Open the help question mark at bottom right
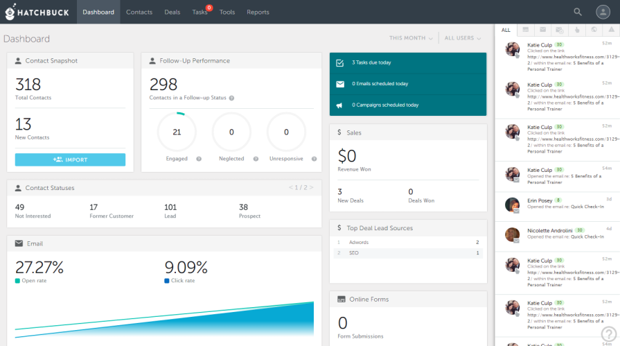 608,334
